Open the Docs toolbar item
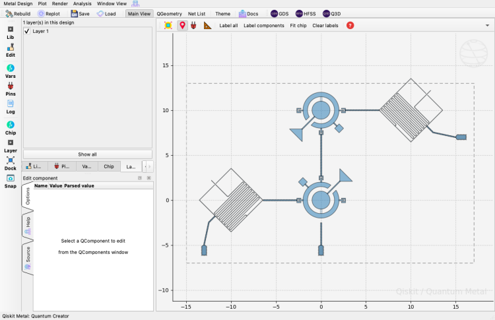Screen dimensions: 495x320 (x=248, y=14)
